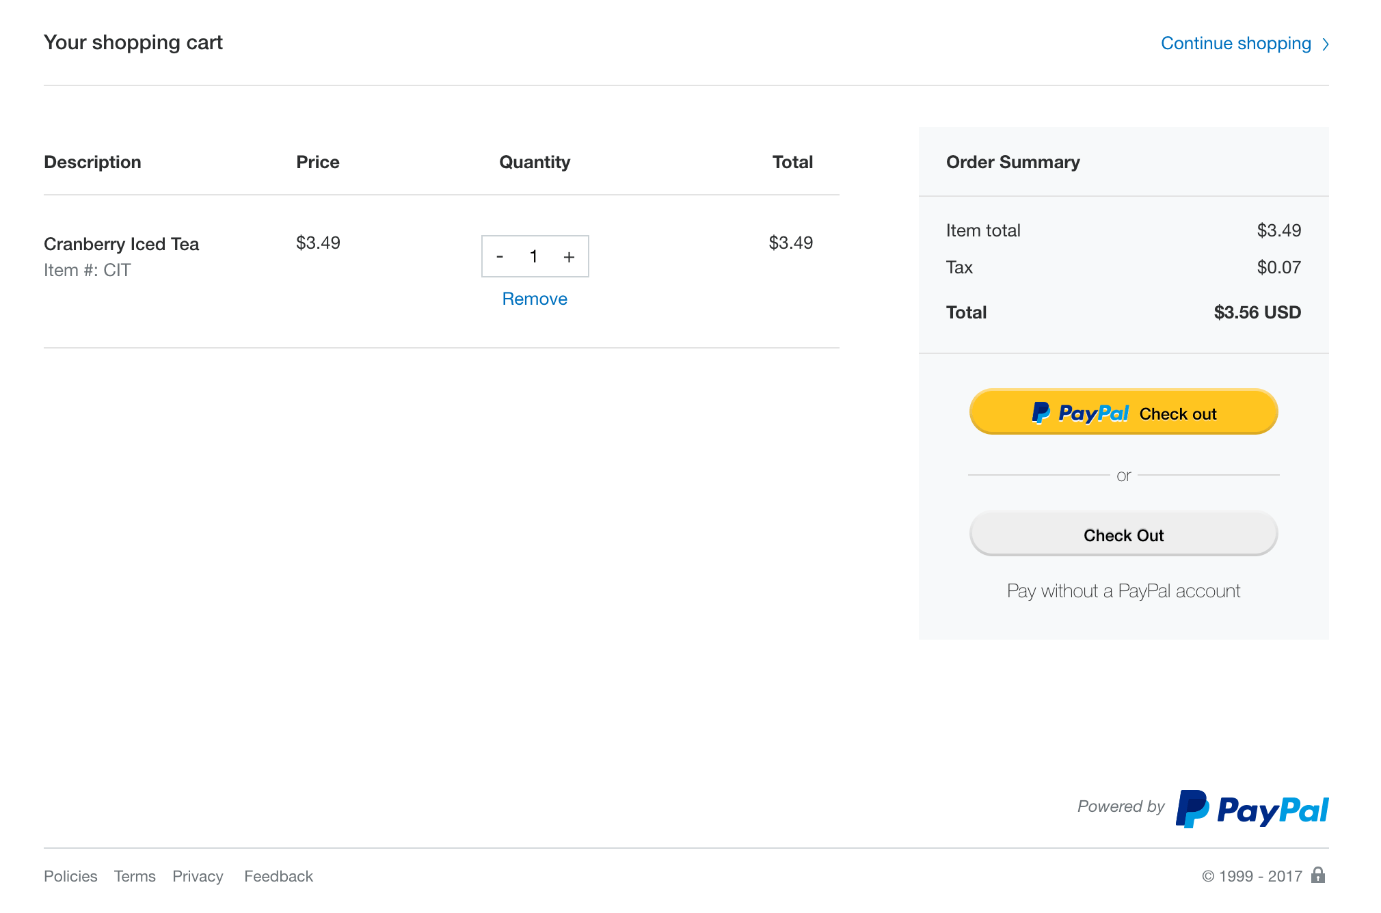Click the © 1999 - 2017 copyright text

coord(1252,876)
